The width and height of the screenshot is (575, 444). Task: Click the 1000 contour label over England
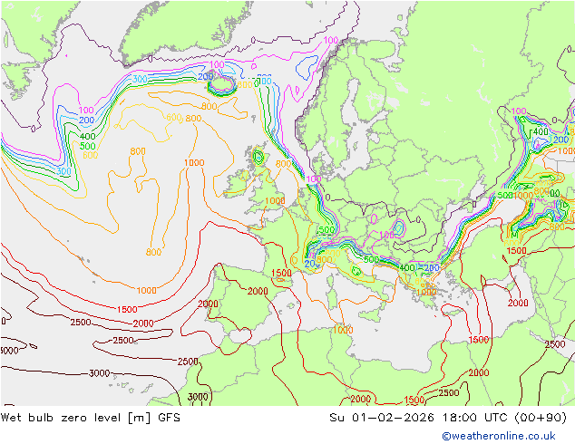pos(275,201)
